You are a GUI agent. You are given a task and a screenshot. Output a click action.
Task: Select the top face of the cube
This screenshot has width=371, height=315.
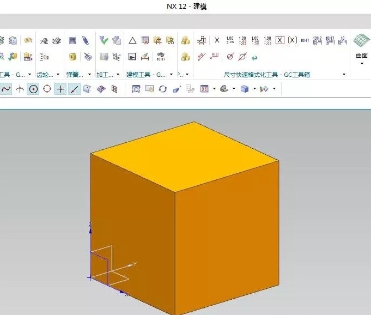coord(185,156)
